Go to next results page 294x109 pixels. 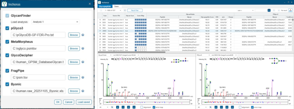125,10
